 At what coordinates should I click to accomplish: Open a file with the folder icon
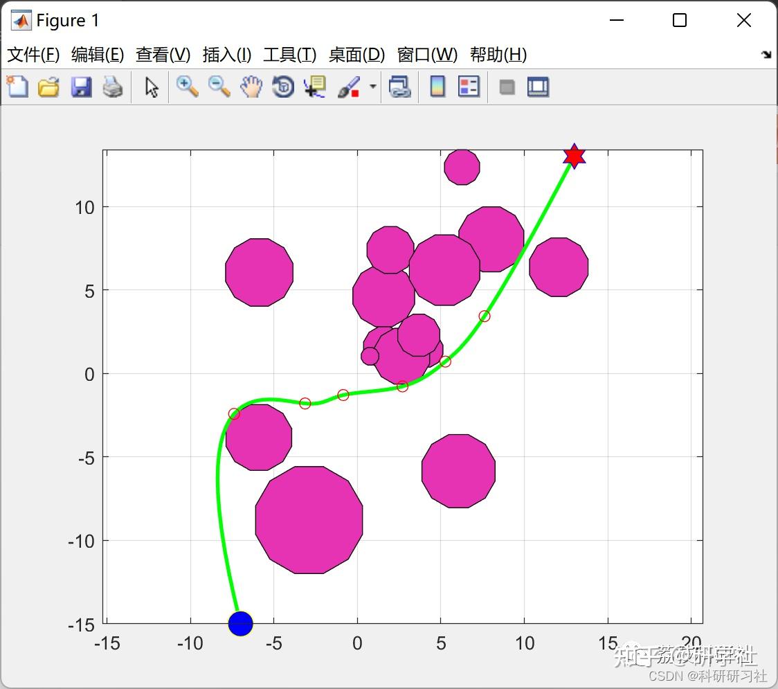[x=48, y=87]
